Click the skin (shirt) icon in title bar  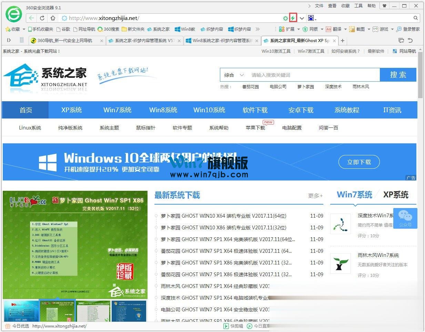click(x=385, y=6)
